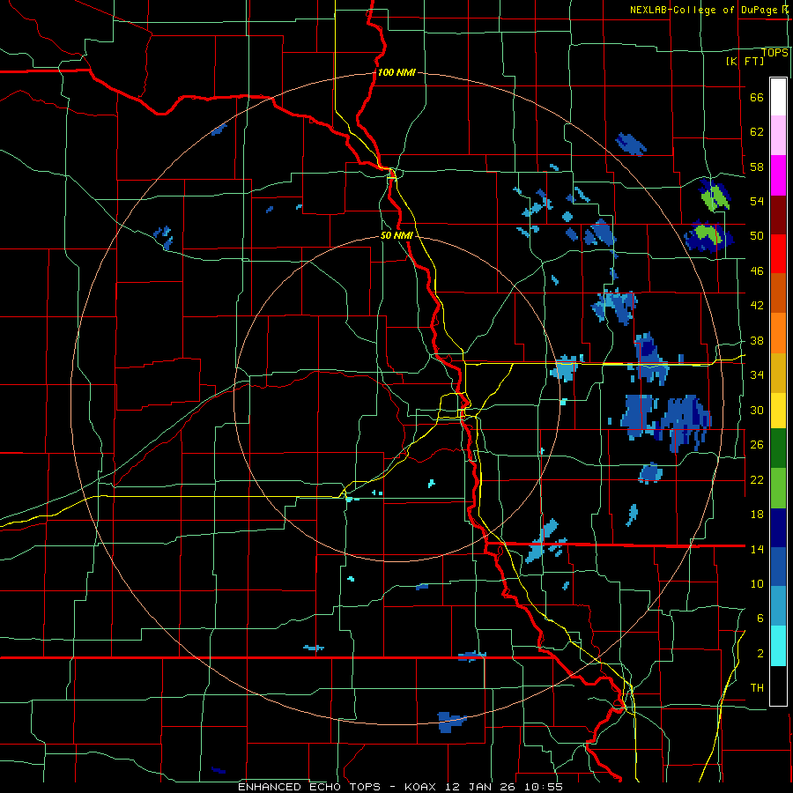Choose the navy blue swatch in the legend

pos(778,528)
